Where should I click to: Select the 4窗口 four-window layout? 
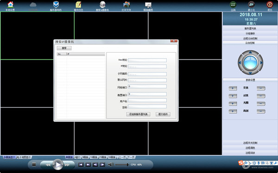click(x=77, y=157)
